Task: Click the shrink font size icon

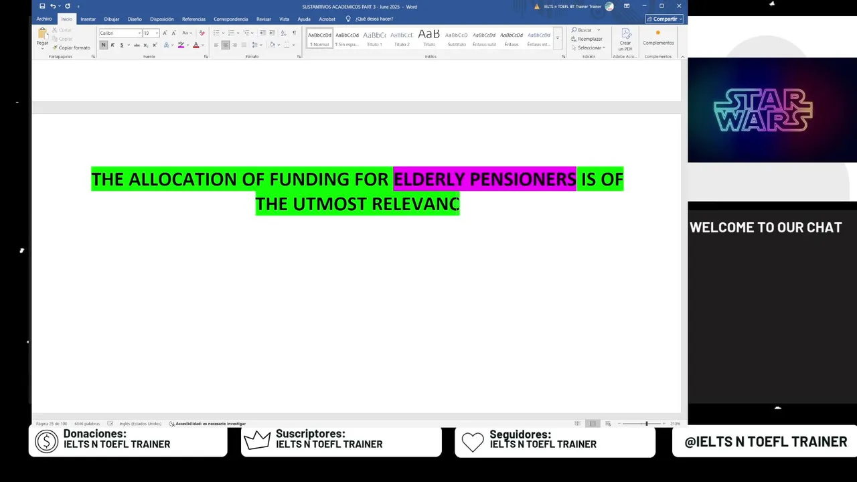Action: point(173,33)
